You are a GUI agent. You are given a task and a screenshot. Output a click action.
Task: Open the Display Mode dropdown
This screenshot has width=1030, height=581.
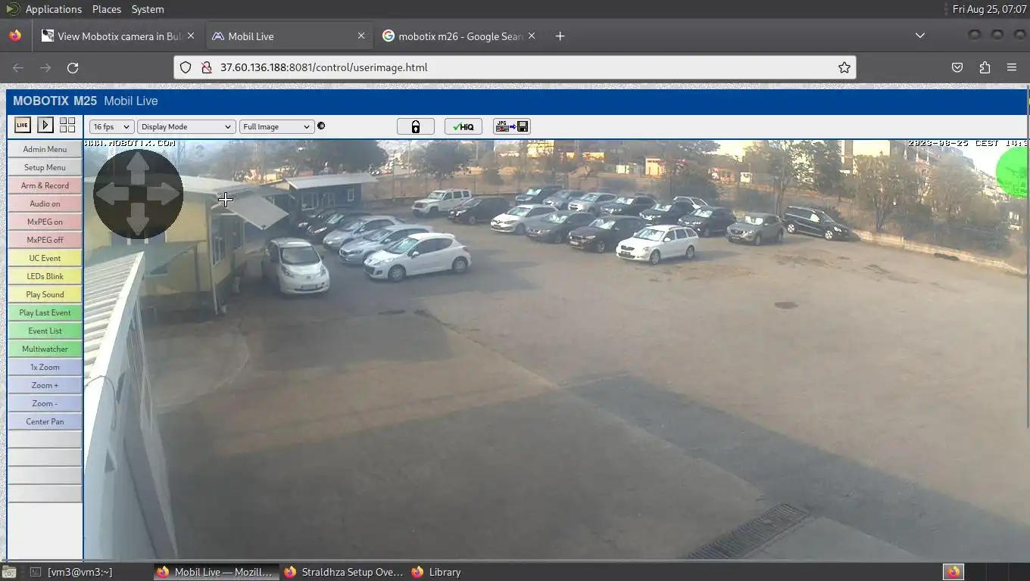tap(186, 126)
